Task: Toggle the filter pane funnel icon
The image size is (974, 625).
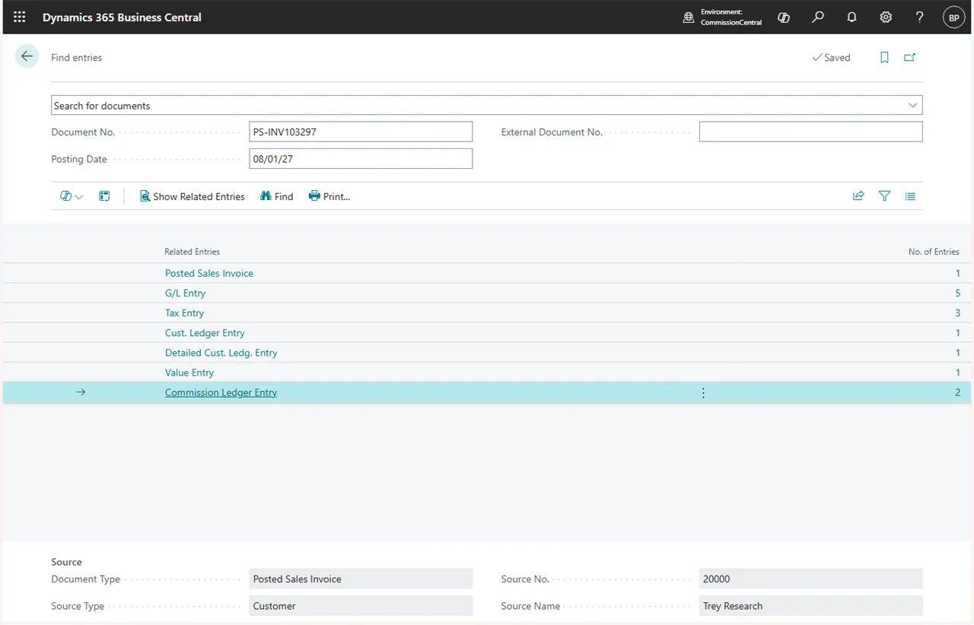Action: (x=884, y=196)
